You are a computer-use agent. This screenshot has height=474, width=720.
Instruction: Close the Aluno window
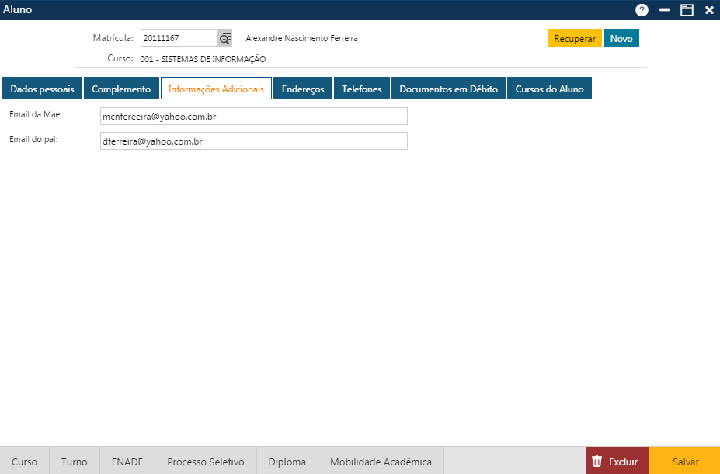tap(709, 10)
